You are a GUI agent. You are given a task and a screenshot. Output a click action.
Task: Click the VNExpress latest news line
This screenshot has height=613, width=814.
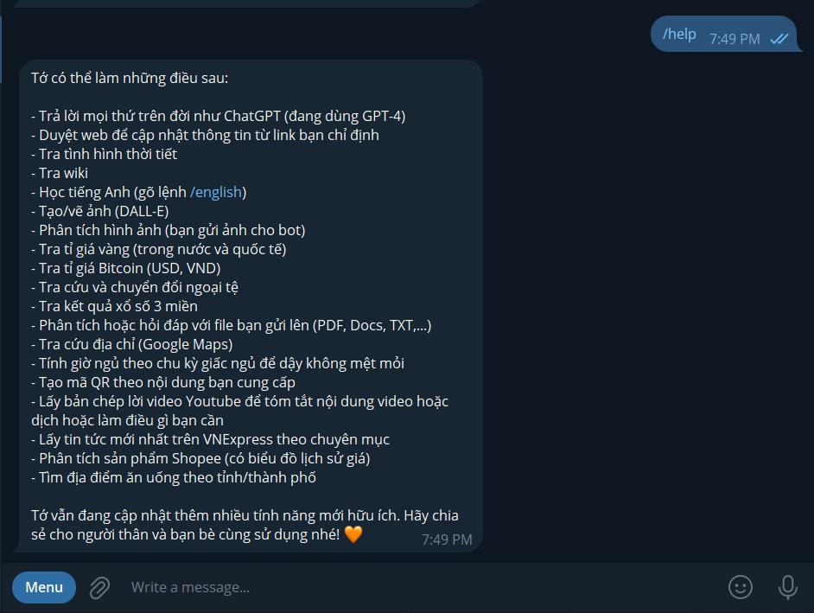click(210, 439)
